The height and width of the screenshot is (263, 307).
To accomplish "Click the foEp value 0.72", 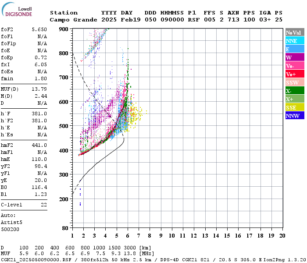I will tap(41, 57).
